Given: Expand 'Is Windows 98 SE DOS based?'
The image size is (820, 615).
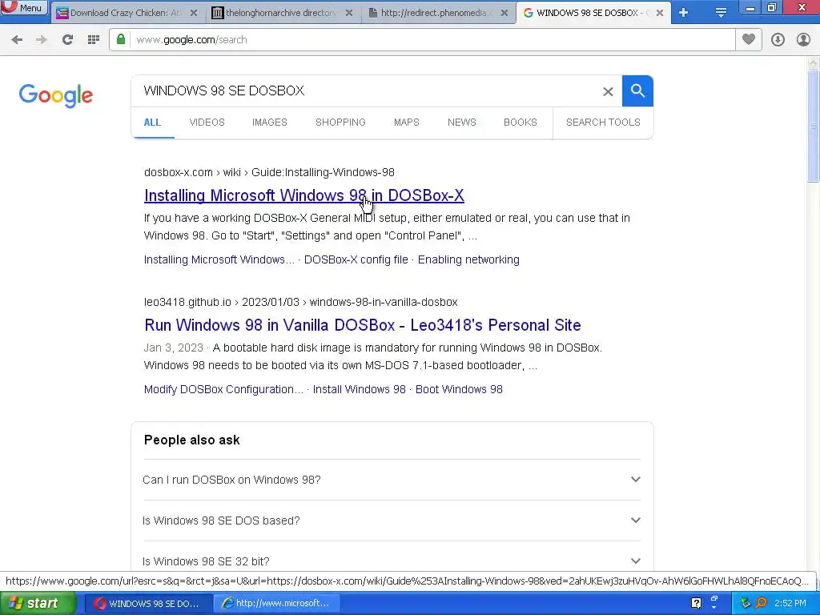Looking at the screenshot, I should point(392,521).
